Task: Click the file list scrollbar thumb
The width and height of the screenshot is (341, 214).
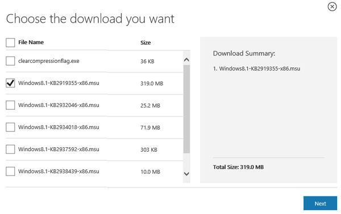Action: (x=186, y=109)
